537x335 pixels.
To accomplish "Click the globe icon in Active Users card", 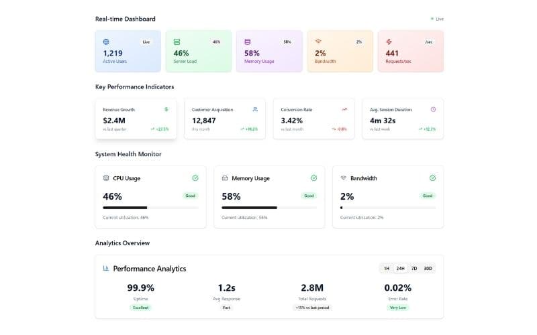I will (x=106, y=42).
